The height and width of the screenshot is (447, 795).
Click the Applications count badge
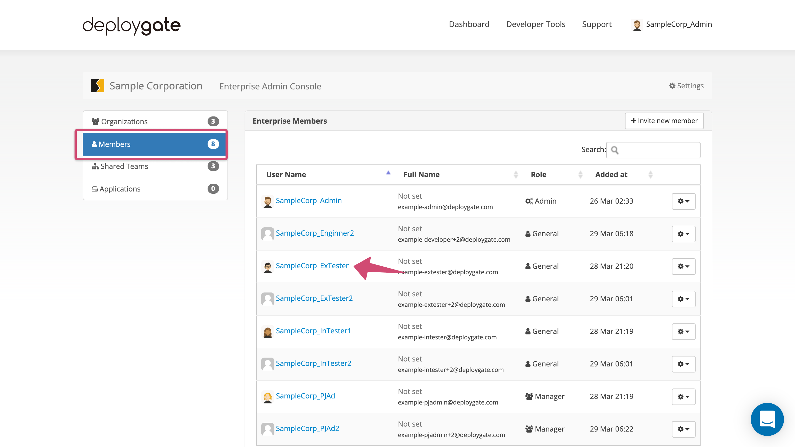click(x=213, y=188)
